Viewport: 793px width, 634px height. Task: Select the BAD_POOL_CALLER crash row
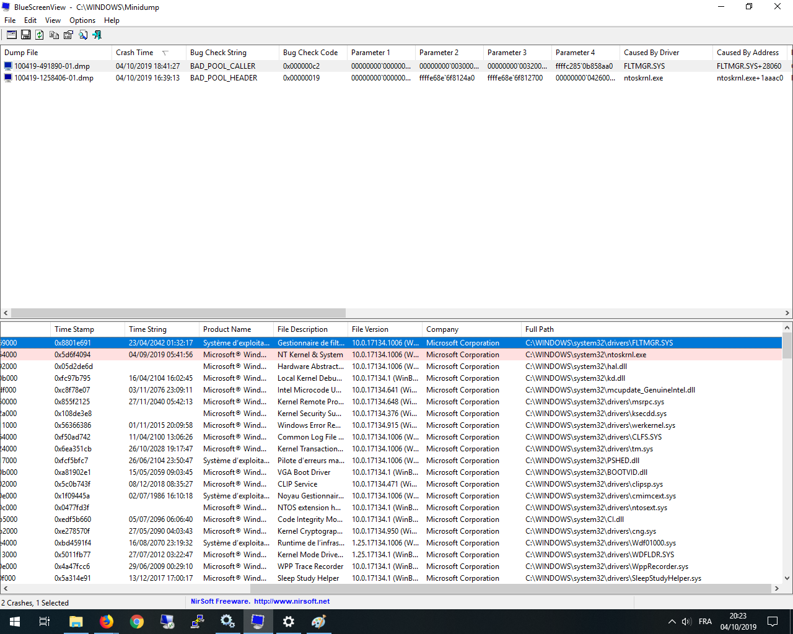pos(396,66)
